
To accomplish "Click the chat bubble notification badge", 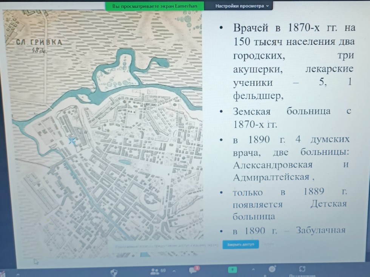I will pos(196,268).
